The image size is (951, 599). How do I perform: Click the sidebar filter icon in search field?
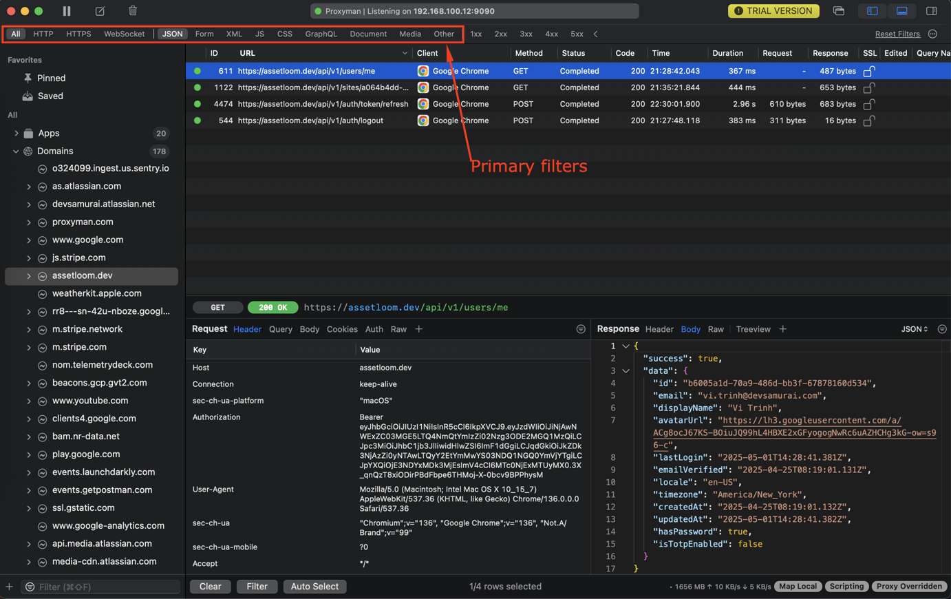30,587
